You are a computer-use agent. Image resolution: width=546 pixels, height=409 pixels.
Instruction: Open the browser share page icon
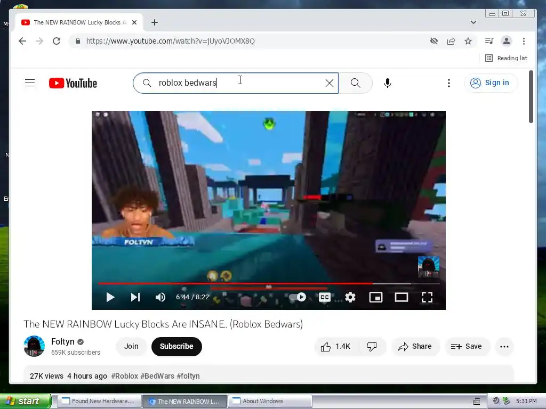(451, 41)
